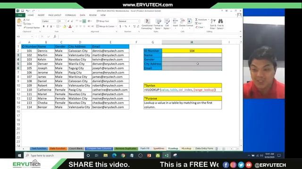Open Format as Table
Screen dimensions: 302x169
point(158,24)
